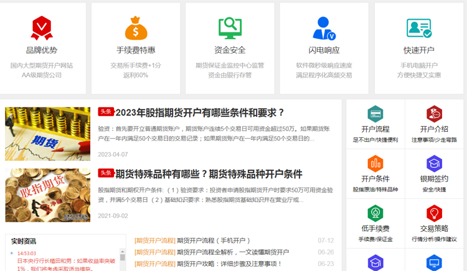Click the teal 快速开户 ID card icon
Viewport: 467px width, 271px height.
(418, 28)
